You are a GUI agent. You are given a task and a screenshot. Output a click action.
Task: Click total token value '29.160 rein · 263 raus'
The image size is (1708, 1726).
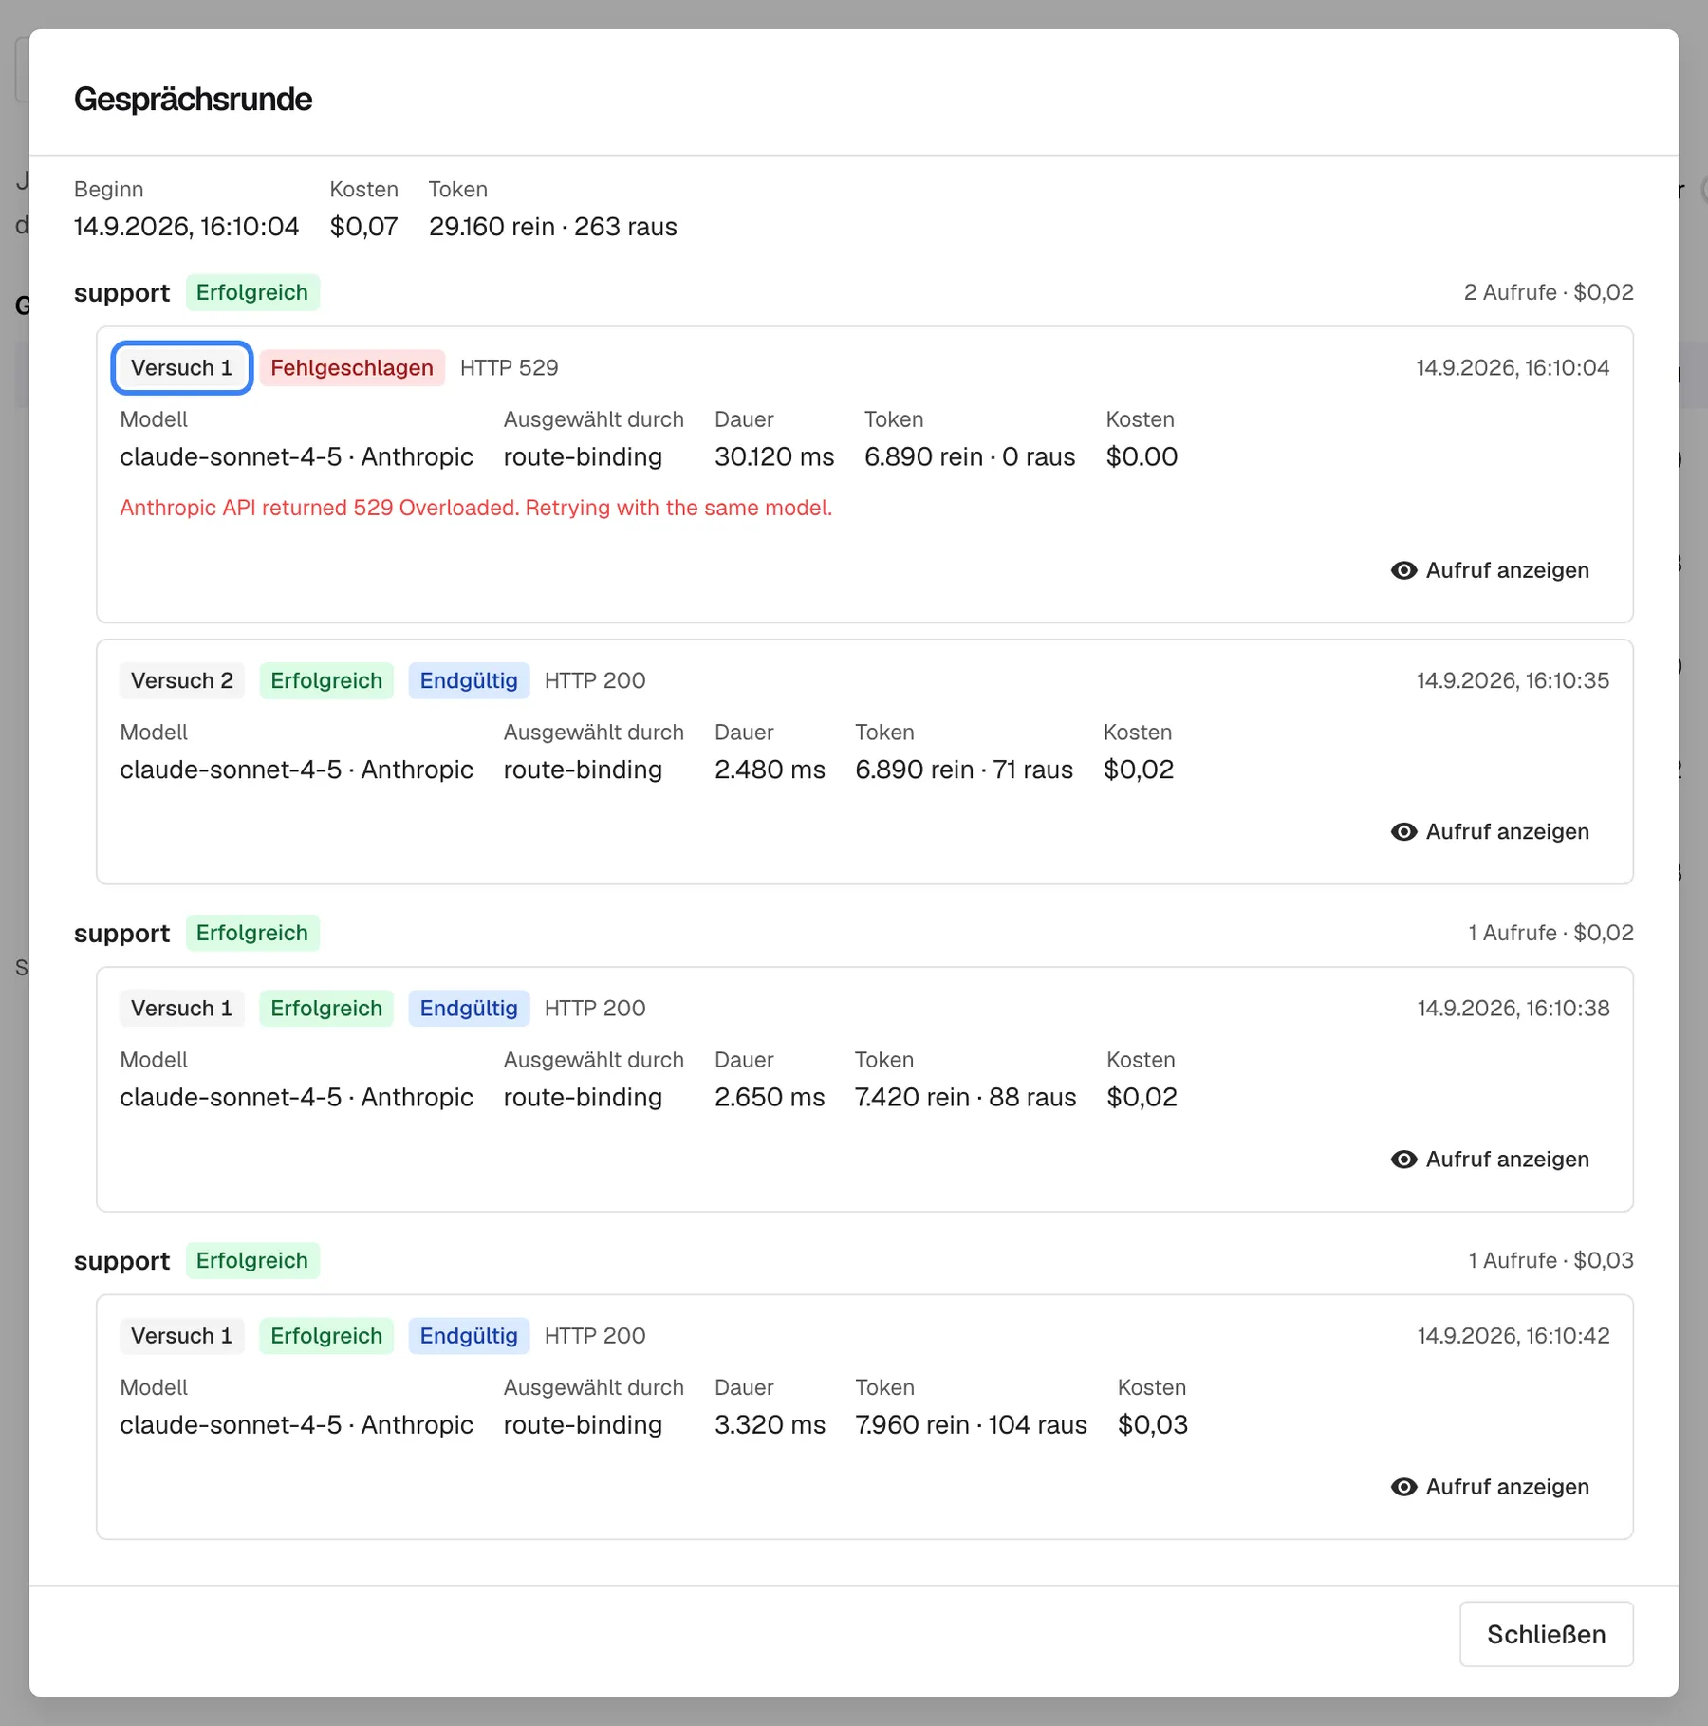(552, 227)
